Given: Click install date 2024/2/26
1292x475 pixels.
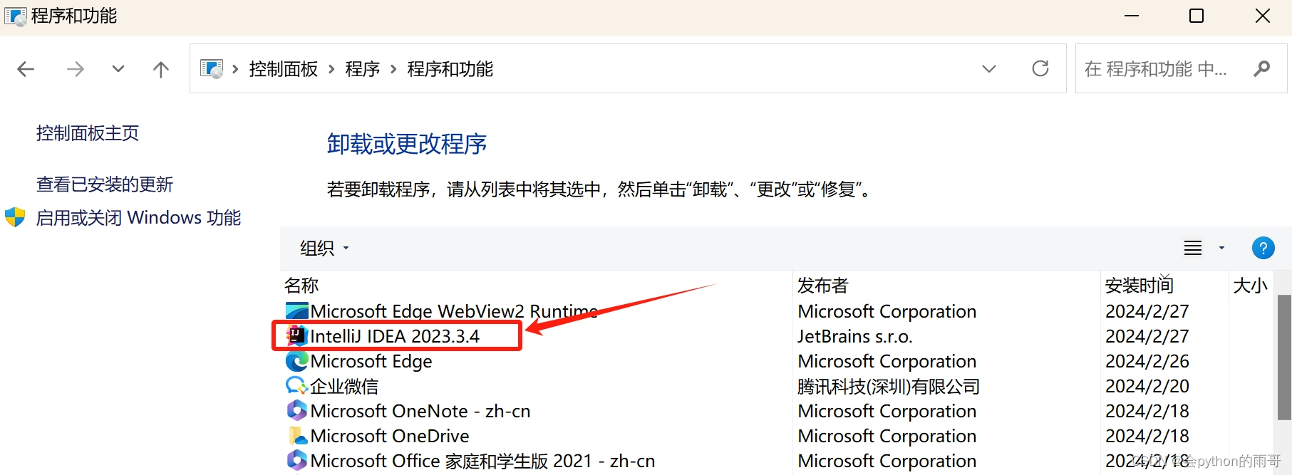Looking at the screenshot, I should click(1147, 361).
